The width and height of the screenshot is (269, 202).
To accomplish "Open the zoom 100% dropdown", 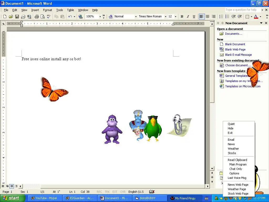I will [100, 17].
